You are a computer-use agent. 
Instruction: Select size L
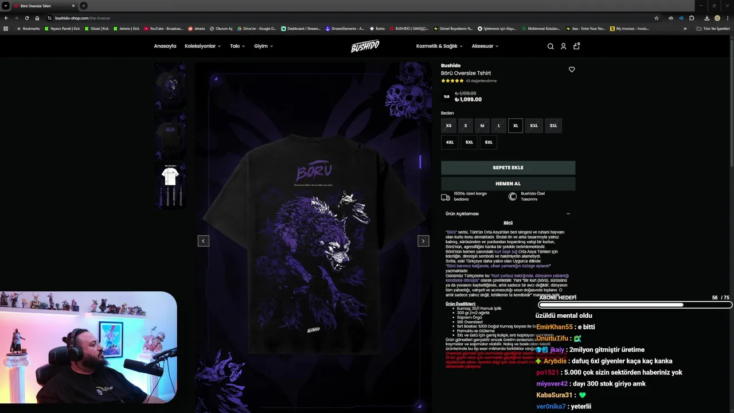498,126
